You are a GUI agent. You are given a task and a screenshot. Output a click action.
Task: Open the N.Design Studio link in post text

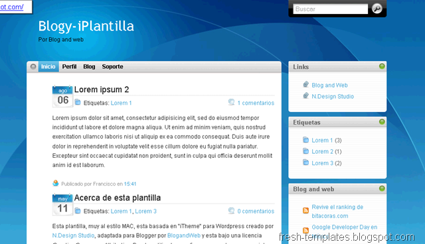[74, 235]
